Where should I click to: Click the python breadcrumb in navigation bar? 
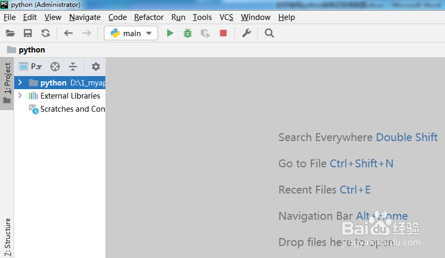click(32, 50)
